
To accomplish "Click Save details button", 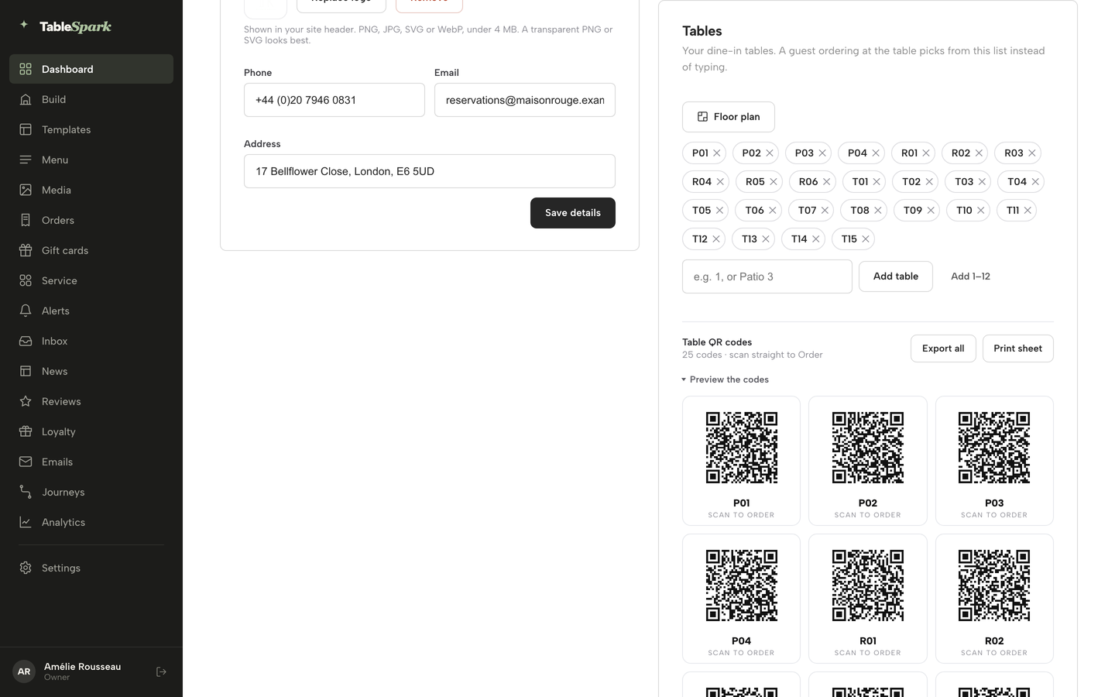I will point(573,213).
